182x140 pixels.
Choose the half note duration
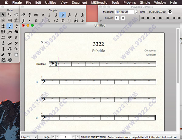click(x=49, y=15)
